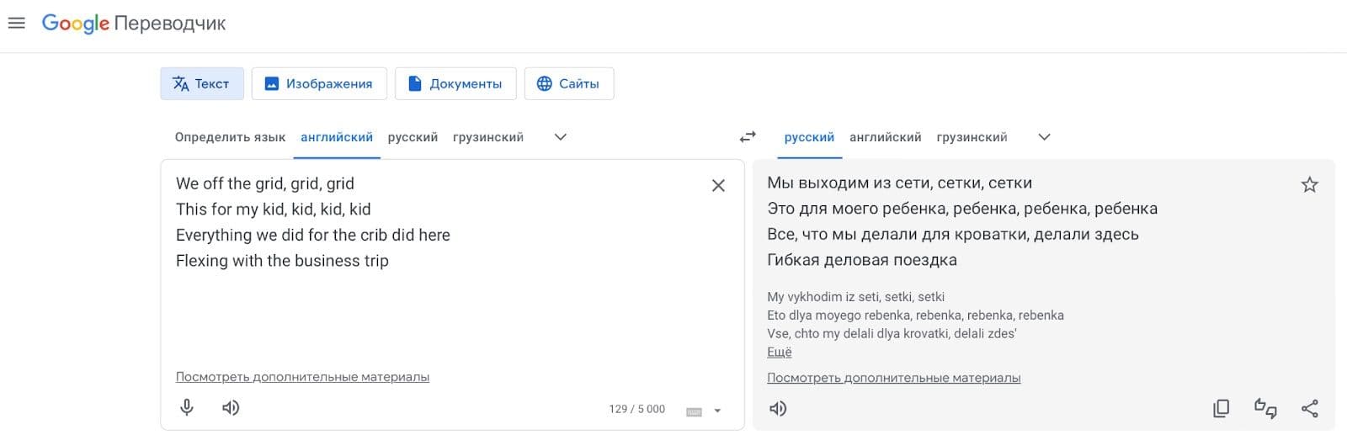Show more transliteration via Ещё link
Viewport: 1347px width, 440px height.
pos(780,352)
